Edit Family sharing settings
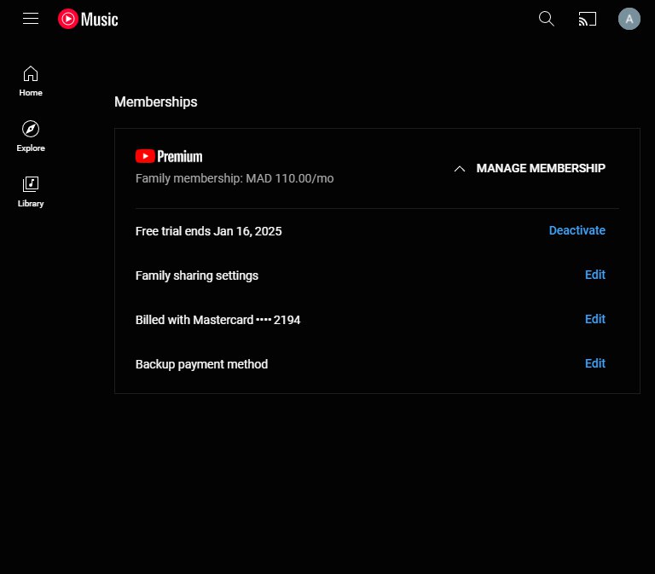Screen dimensions: 655x574 (x=594, y=275)
